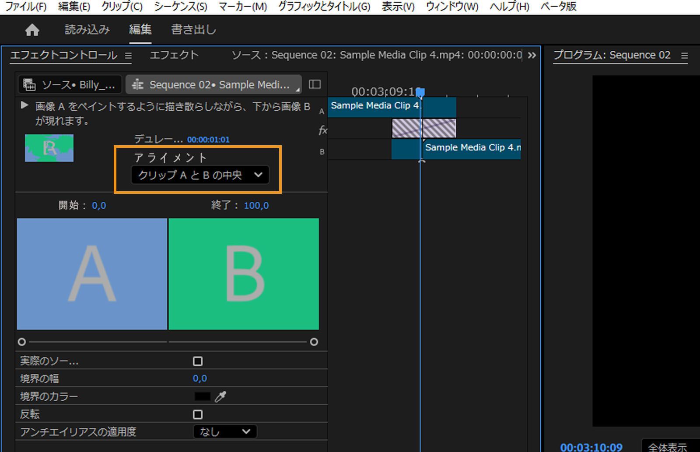The height and width of the screenshot is (452, 700).
Task: Toggle the 反転 (reverse) checkbox
Action: click(x=198, y=414)
